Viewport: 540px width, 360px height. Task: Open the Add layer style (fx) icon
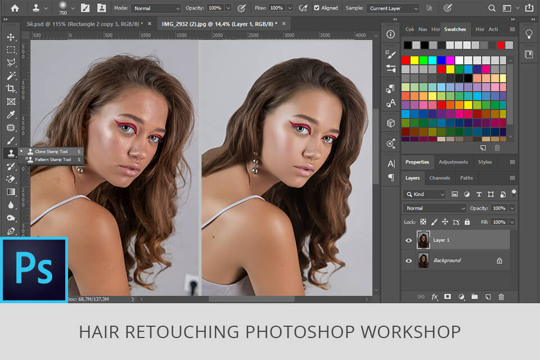434,297
